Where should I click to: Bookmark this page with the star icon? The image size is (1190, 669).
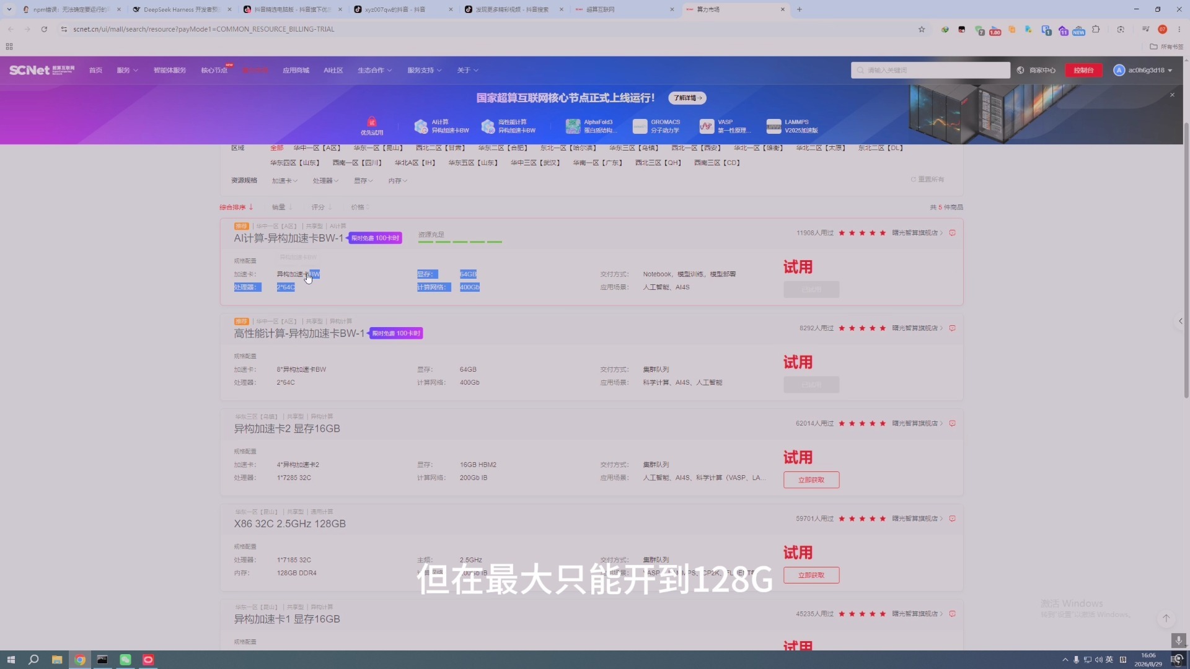[922, 29]
